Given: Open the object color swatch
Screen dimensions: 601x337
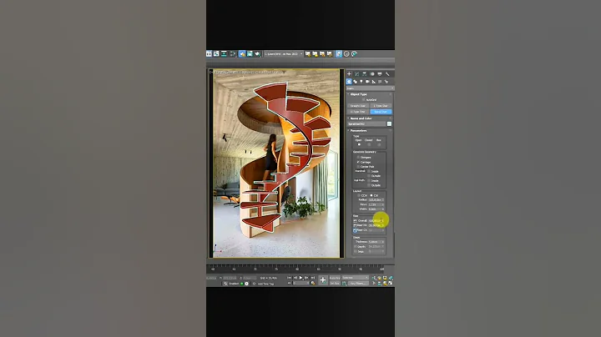Looking at the screenshot, I should click(390, 123).
